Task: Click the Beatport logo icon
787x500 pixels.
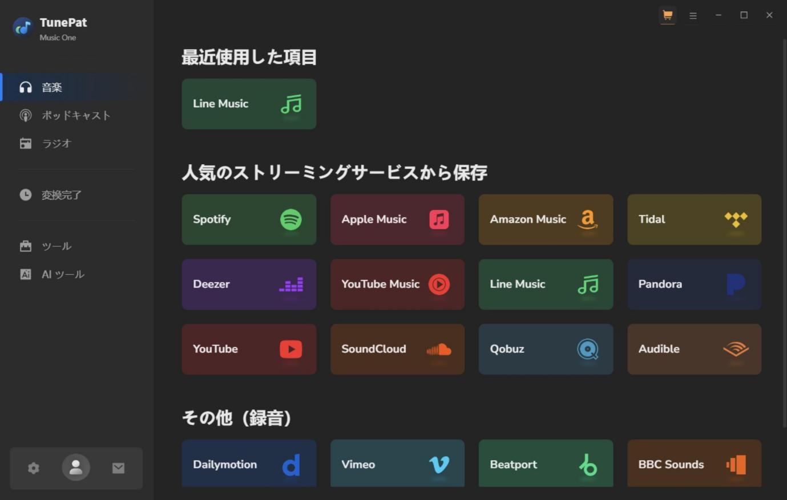Action: (x=588, y=465)
